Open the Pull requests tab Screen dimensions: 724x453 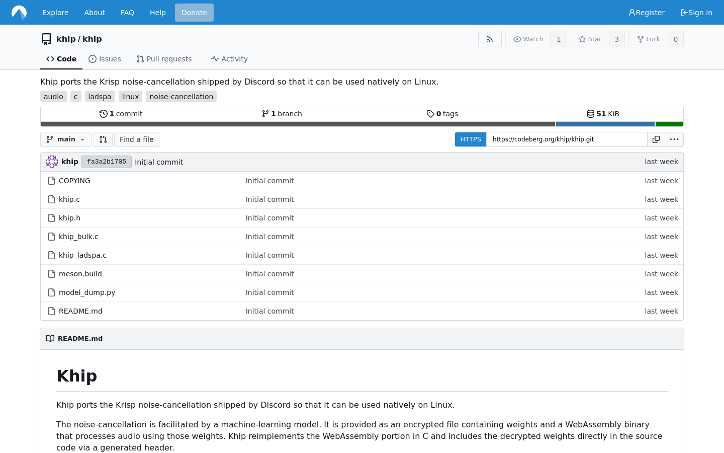pos(164,59)
